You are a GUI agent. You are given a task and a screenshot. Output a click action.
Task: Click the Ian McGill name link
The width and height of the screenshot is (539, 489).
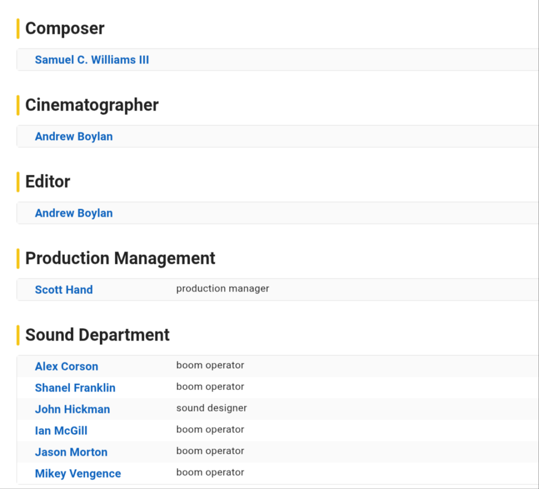point(61,431)
